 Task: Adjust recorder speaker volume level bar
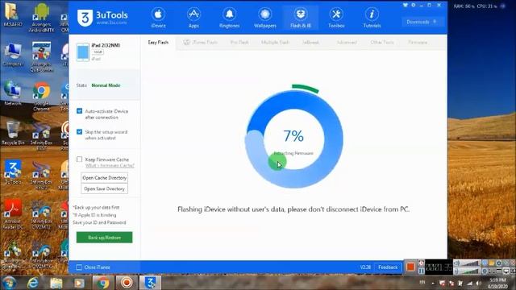pos(471,263)
